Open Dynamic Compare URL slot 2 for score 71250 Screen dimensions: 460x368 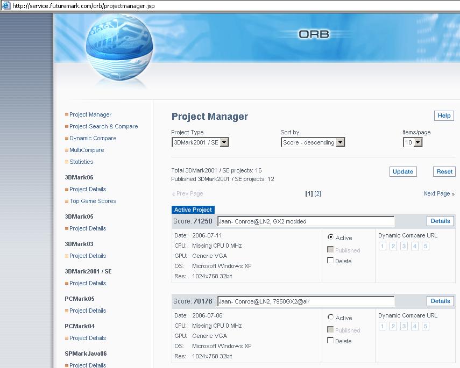[x=393, y=246]
